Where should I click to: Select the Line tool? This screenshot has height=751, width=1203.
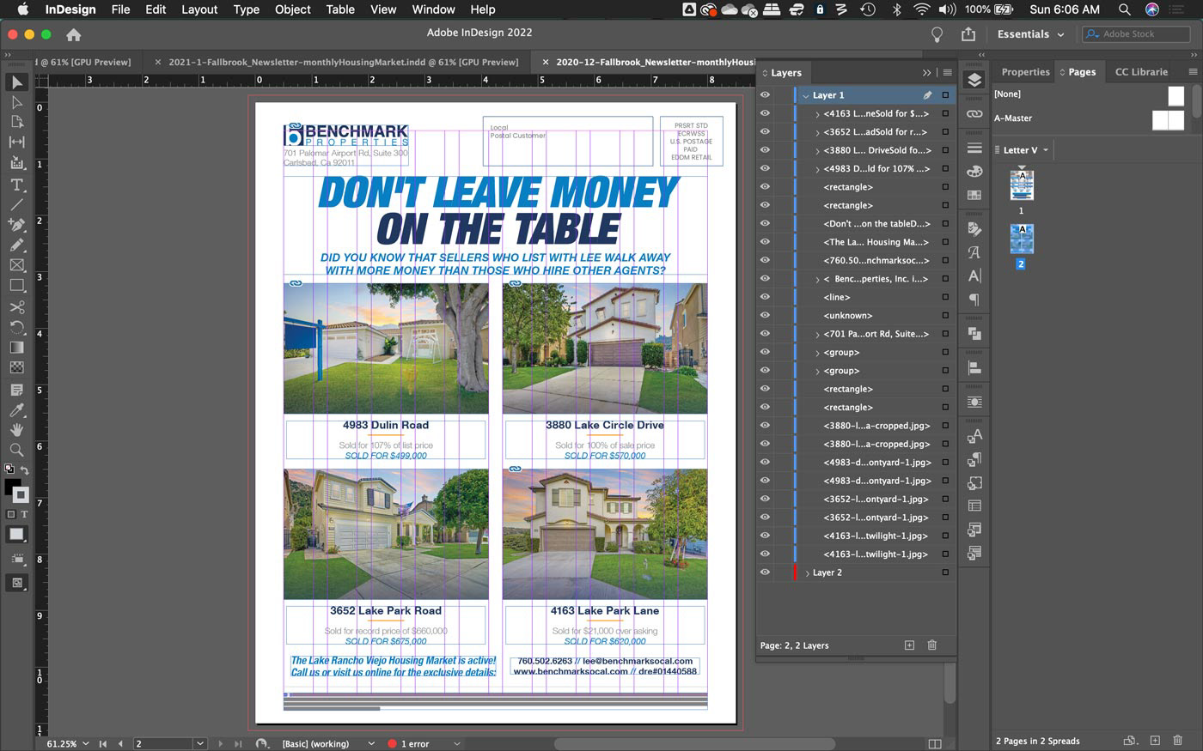16,205
